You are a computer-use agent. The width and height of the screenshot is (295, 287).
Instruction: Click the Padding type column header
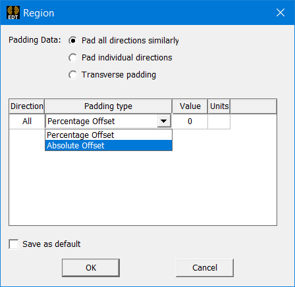point(109,106)
